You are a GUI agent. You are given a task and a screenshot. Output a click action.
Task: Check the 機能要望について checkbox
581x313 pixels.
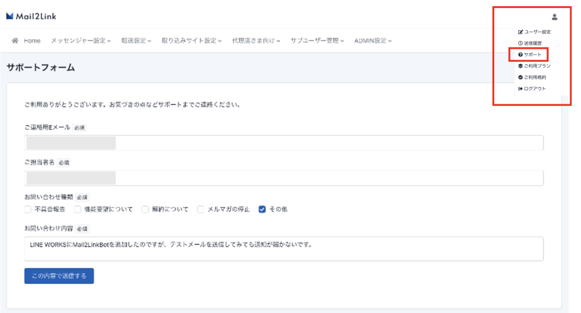tap(78, 209)
